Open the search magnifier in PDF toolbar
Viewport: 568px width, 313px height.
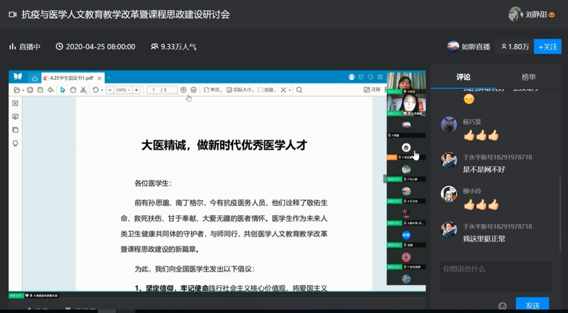point(299,90)
